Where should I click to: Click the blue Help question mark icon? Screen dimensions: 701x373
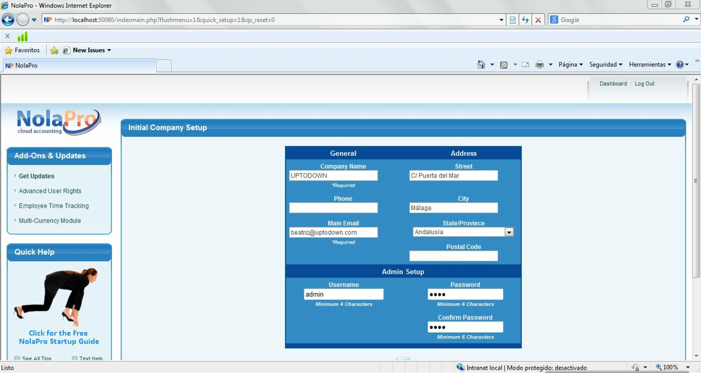[680, 65]
